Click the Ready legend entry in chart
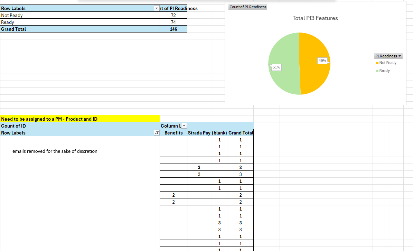Viewport: 413px width, 251px height. coord(383,71)
